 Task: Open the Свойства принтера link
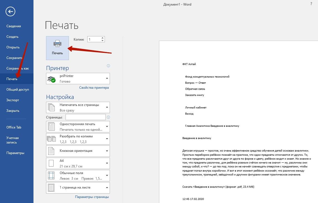[94, 88]
